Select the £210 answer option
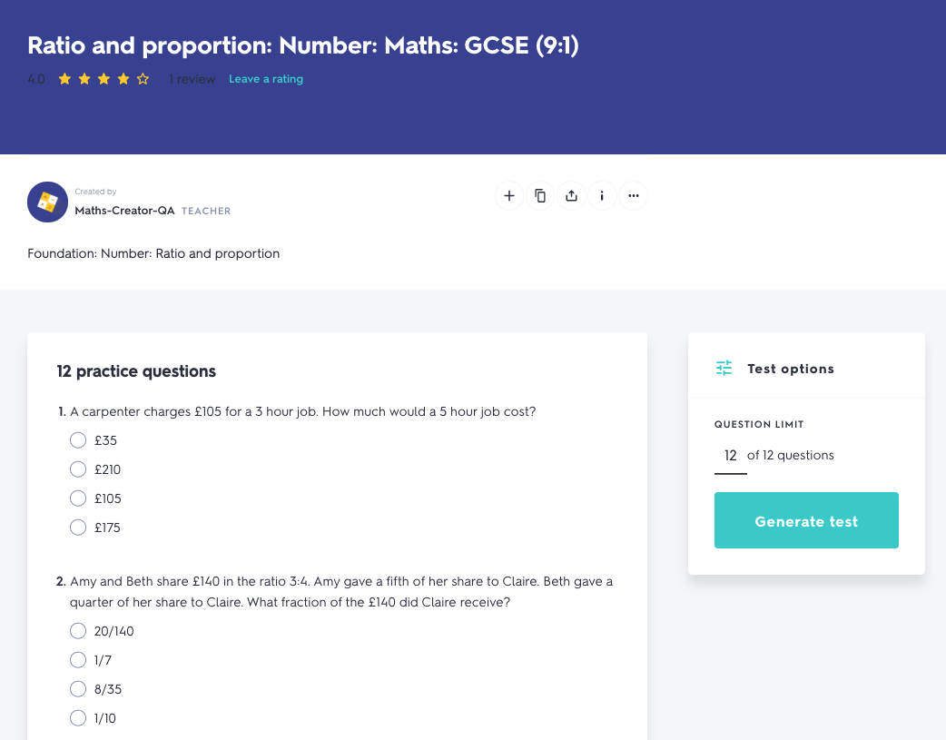 tap(78, 469)
